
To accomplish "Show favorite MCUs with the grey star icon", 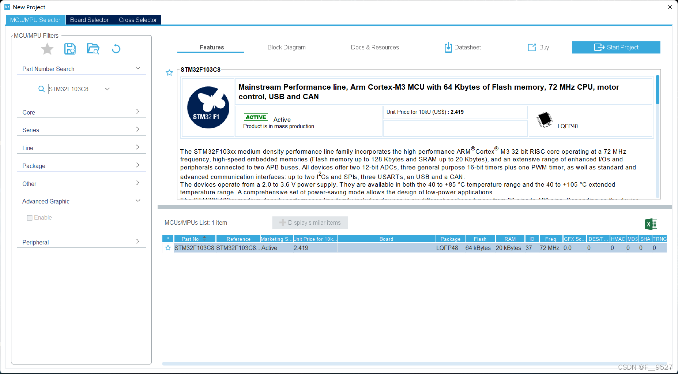I will (47, 49).
